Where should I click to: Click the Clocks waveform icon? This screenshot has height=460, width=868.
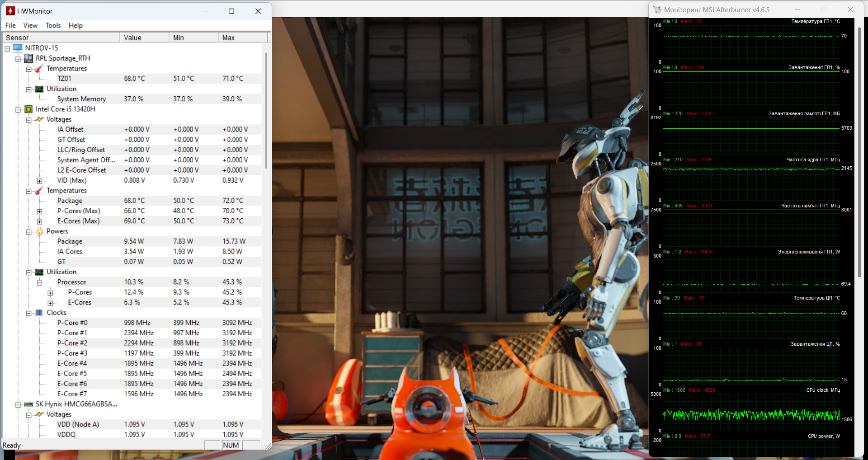[x=39, y=313]
